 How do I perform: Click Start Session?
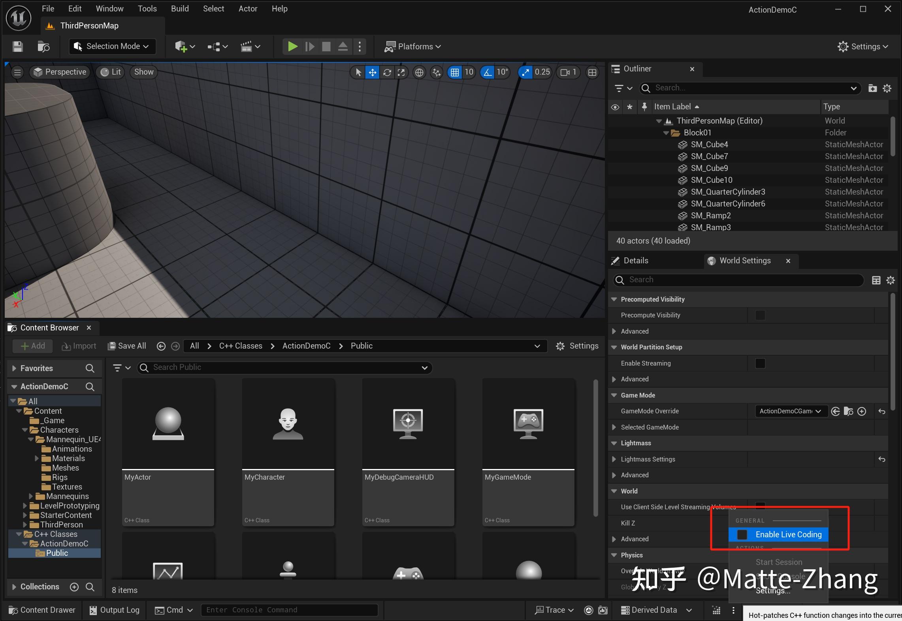[778, 562]
